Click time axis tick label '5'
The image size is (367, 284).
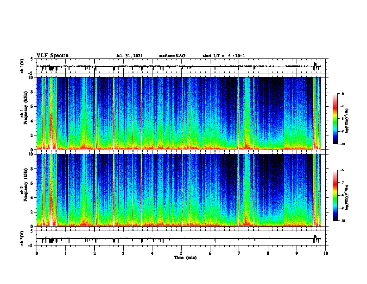point(181,253)
